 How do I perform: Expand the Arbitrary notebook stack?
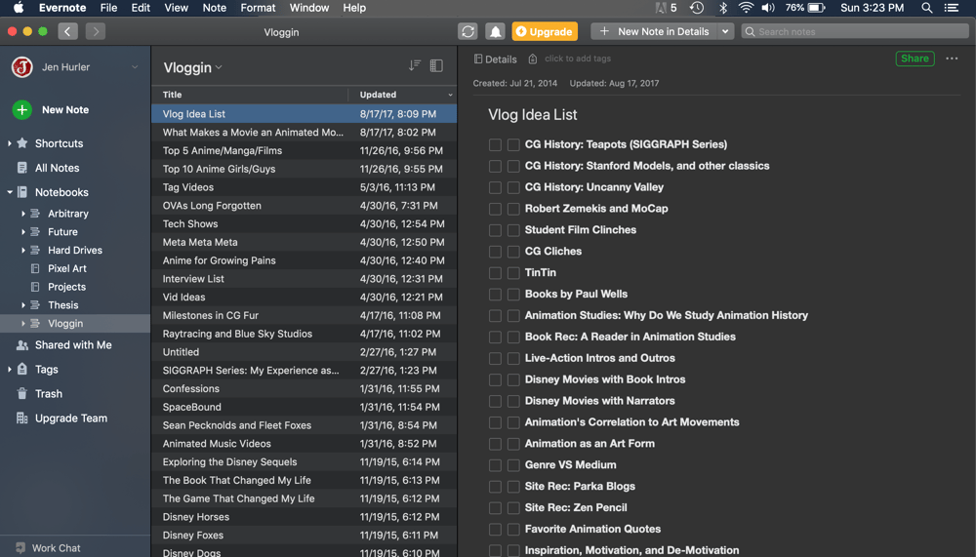[23, 214]
